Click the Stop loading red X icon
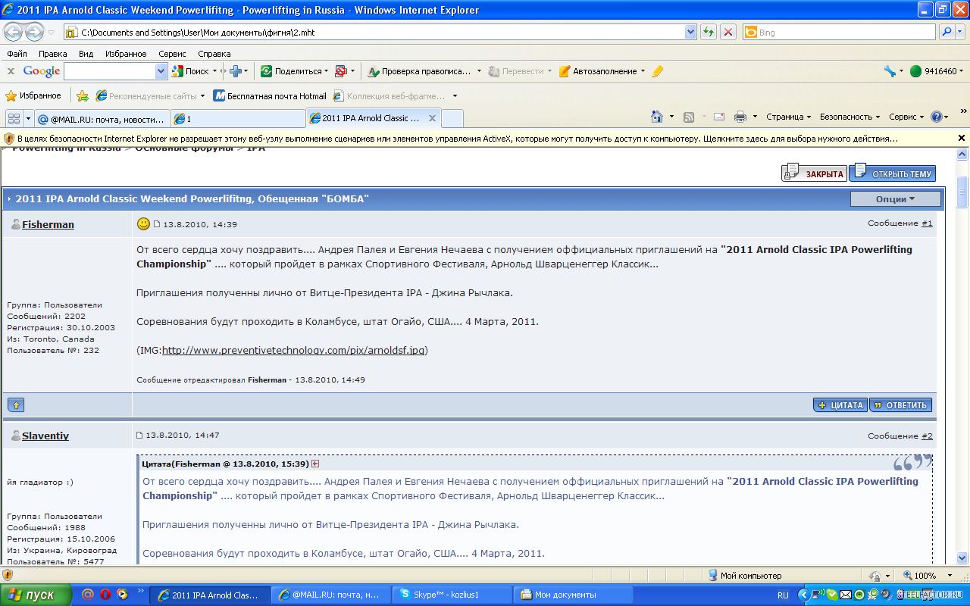Viewport: 970px width, 606px height. (727, 32)
